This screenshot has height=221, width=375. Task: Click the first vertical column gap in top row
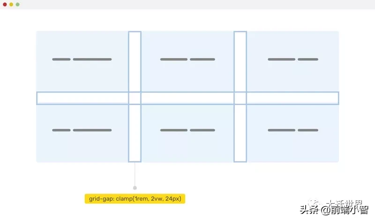(135, 61)
